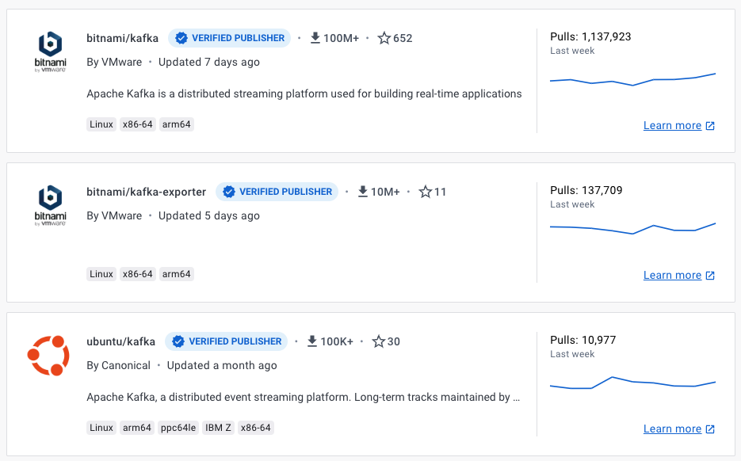Click 'Updated 5 days ago' text
This screenshot has height=461, width=741.
(x=209, y=216)
